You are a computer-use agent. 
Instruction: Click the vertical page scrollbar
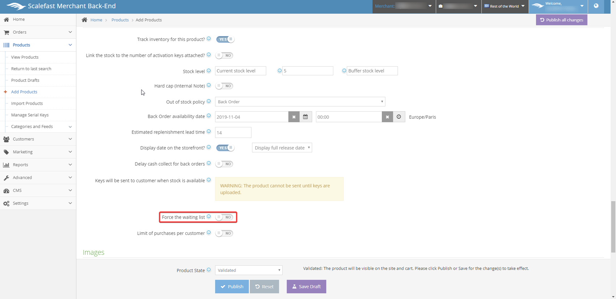point(613,227)
